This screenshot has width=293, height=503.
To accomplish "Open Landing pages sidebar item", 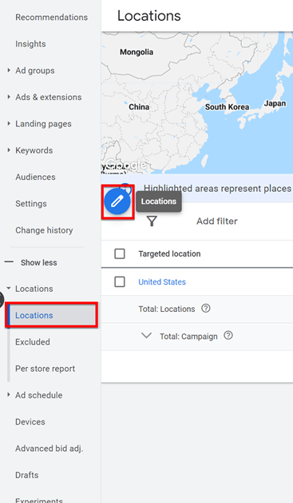I will pos(43,124).
